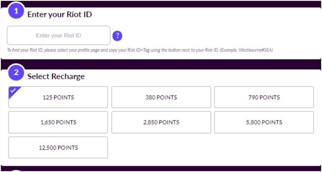This screenshot has width=322, height=172.
Task: Click the Riot ID input field
Action: pos(58,35)
